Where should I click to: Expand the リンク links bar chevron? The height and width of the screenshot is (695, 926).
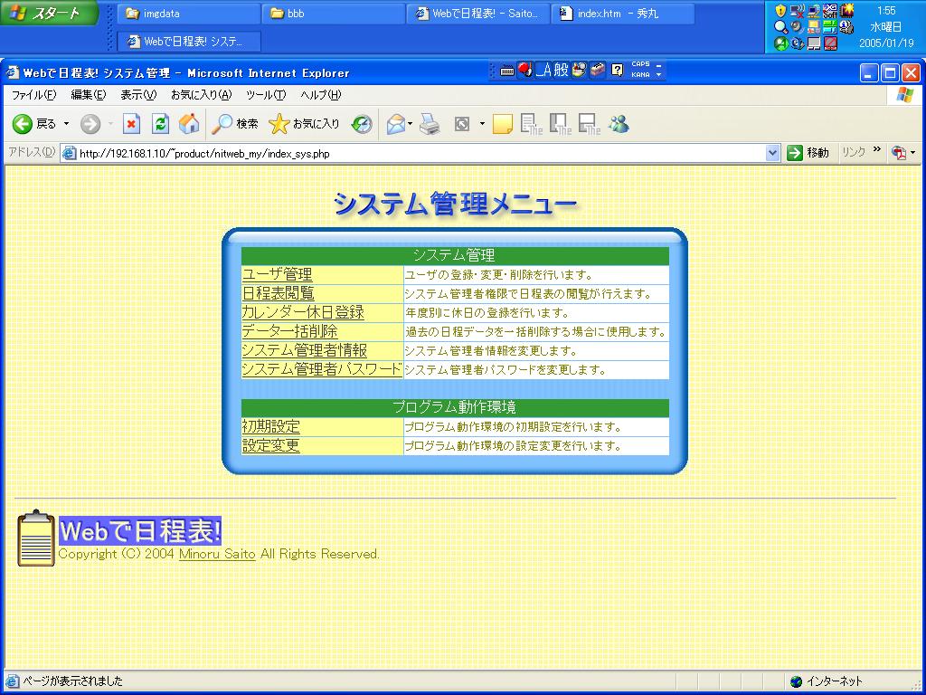[x=877, y=150]
